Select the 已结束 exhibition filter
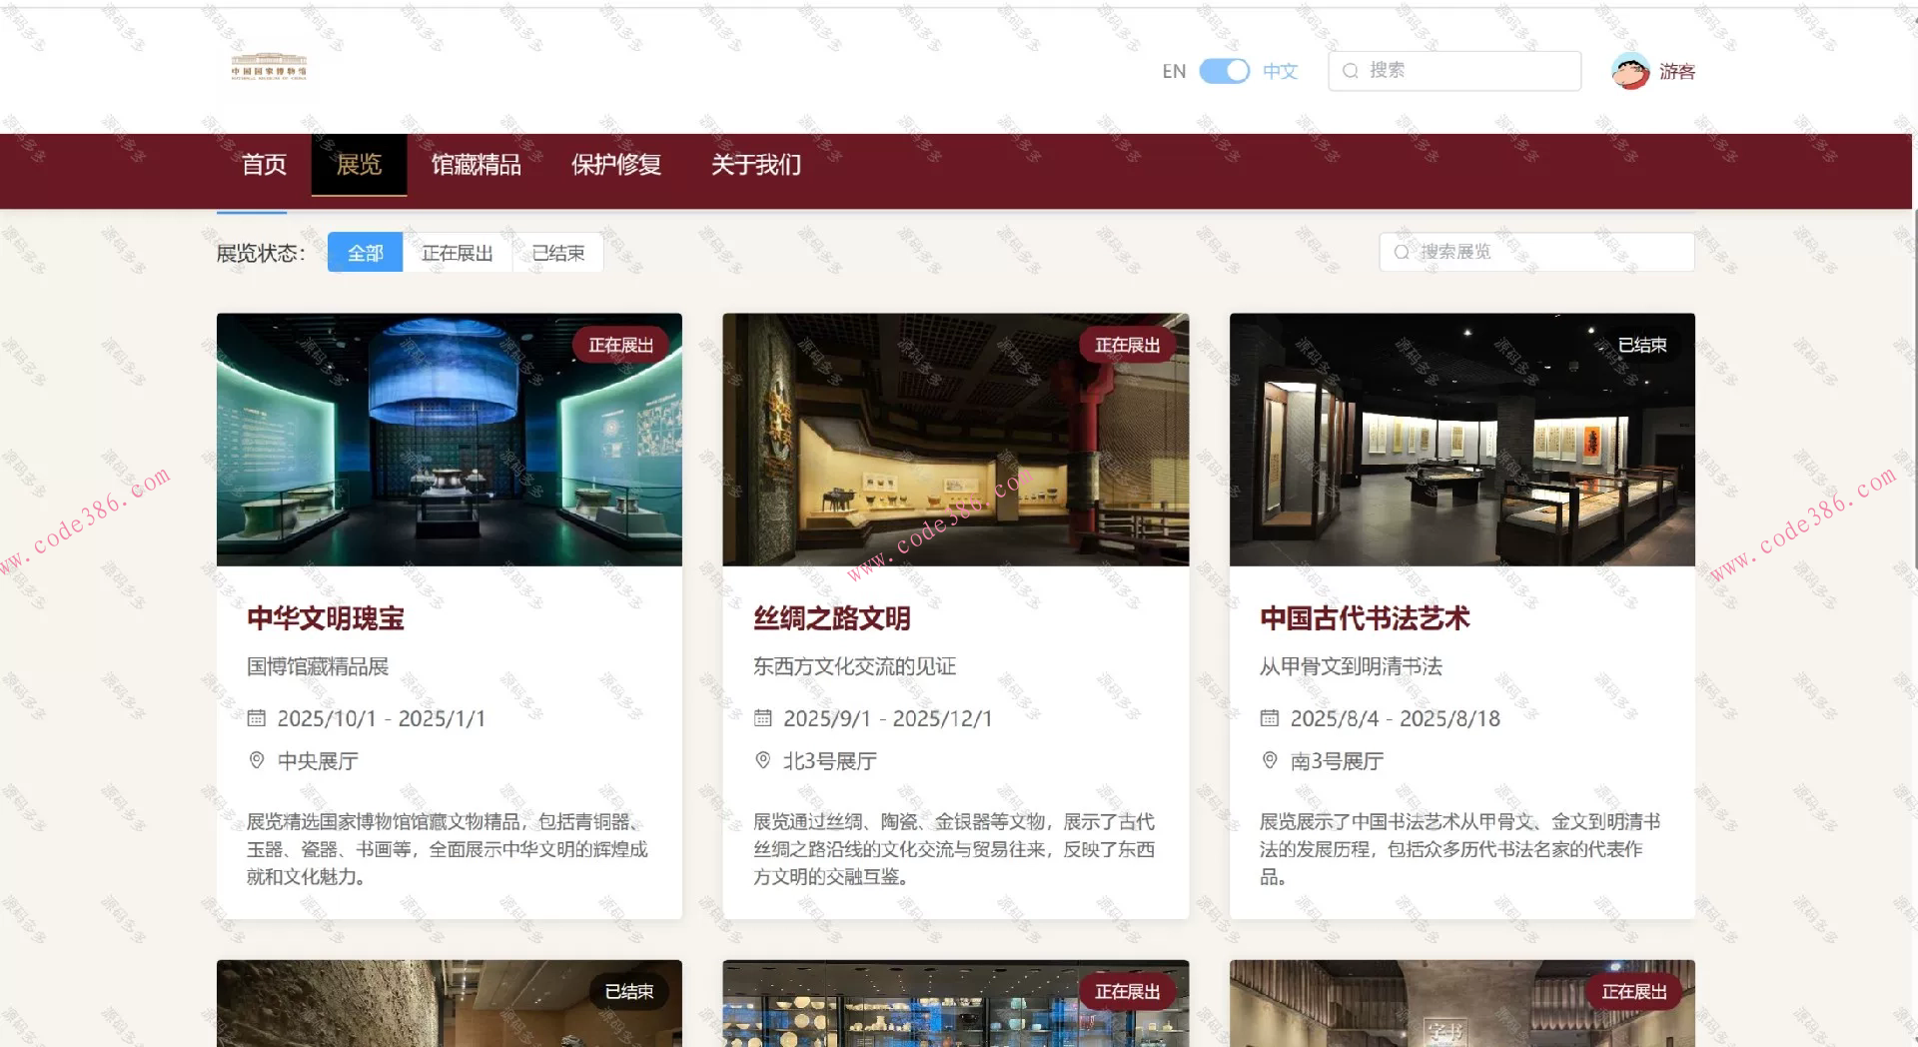Viewport: 1918px width, 1047px height. tap(556, 252)
